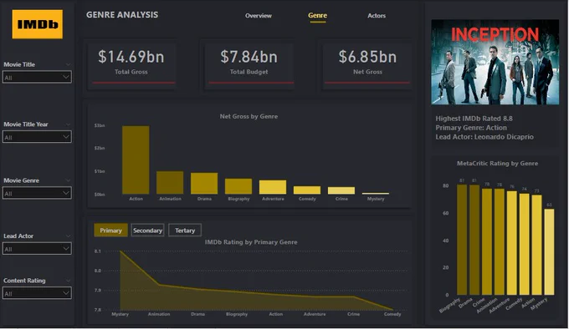Screen dimensions: 569x329
Task: Select the Action bar in Net Gross chart
Action: 136,160
